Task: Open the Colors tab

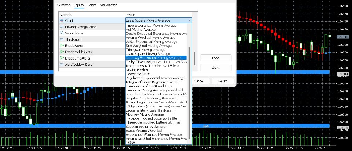Action: point(92,5)
